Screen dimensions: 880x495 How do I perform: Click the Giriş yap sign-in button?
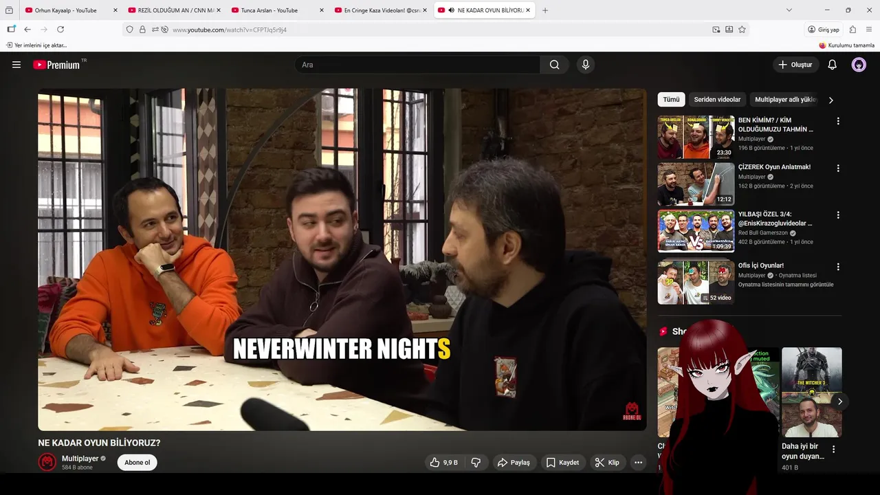(824, 30)
